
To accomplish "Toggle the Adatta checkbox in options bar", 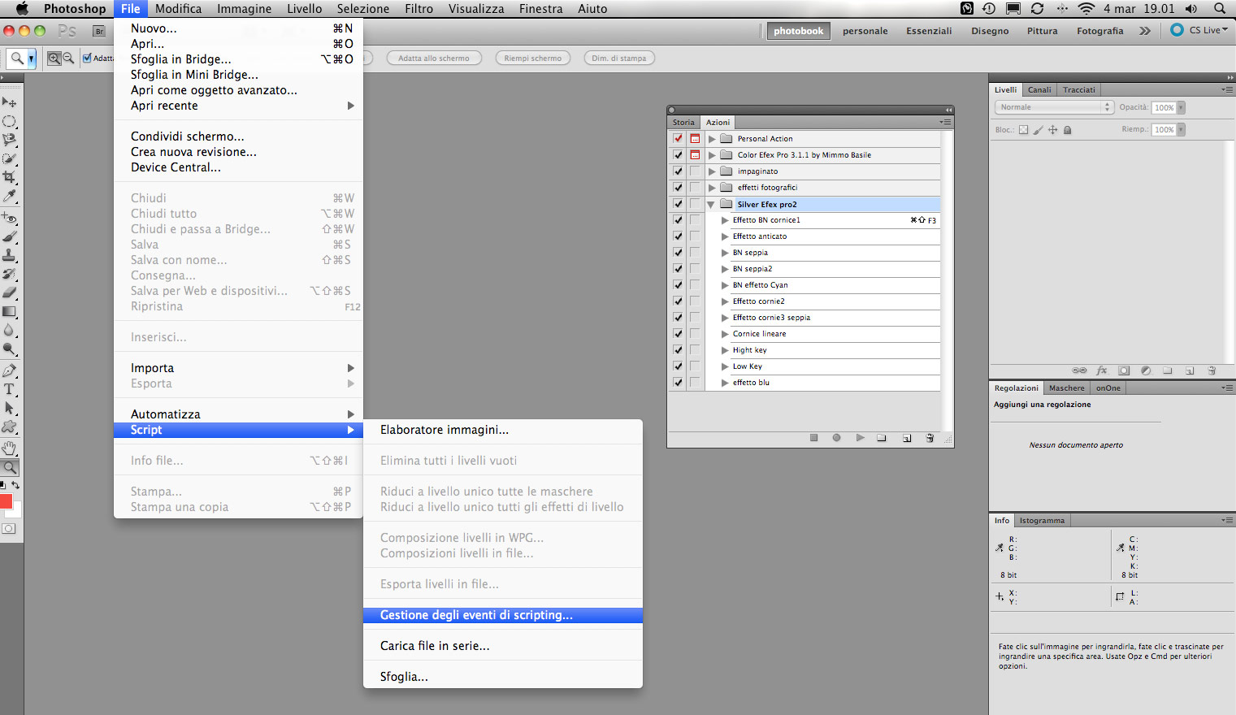I will (87, 58).
